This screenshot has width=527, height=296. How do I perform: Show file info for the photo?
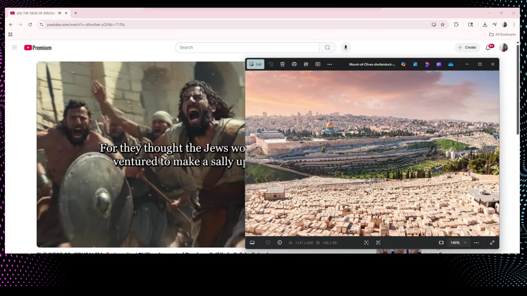click(280, 243)
